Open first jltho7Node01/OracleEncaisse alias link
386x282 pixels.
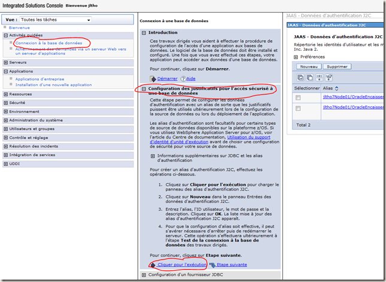coord(353,97)
